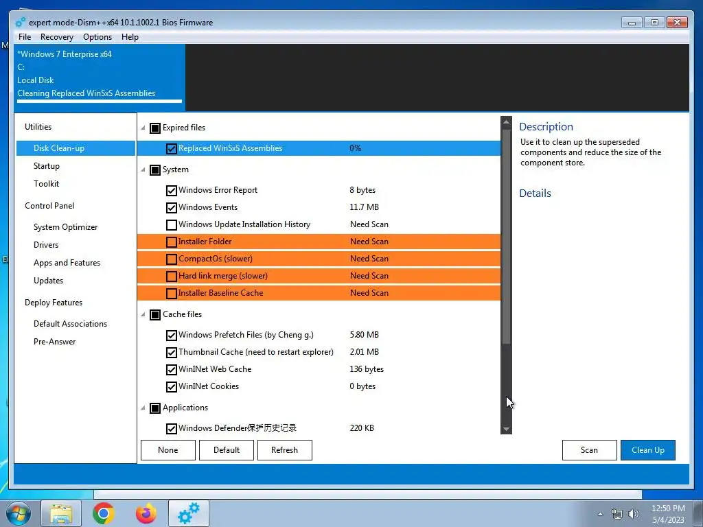Click the Default button

click(x=227, y=450)
